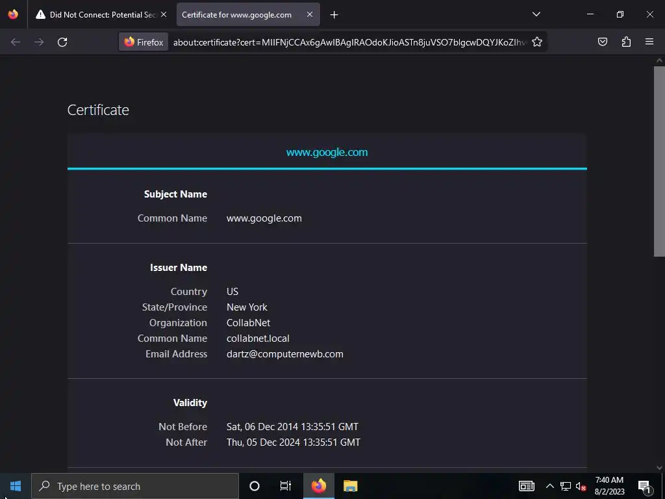Click the vertical scrollbar thumb
The height and width of the screenshot is (499, 665).
(659, 161)
